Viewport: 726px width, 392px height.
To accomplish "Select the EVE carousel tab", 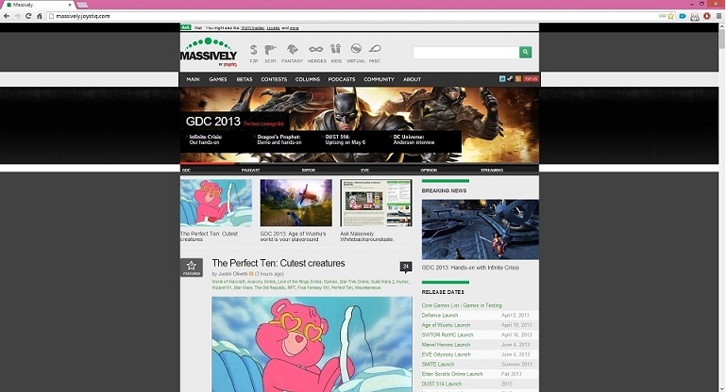I will click(364, 171).
